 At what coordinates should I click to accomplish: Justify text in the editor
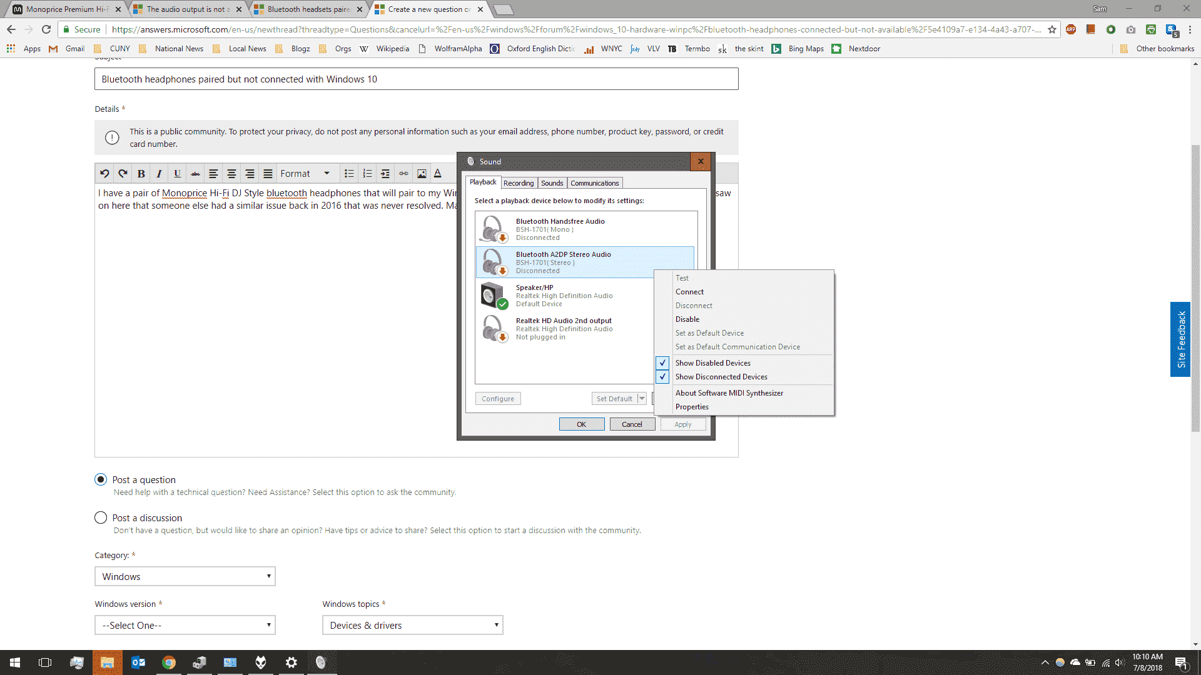[x=268, y=174]
